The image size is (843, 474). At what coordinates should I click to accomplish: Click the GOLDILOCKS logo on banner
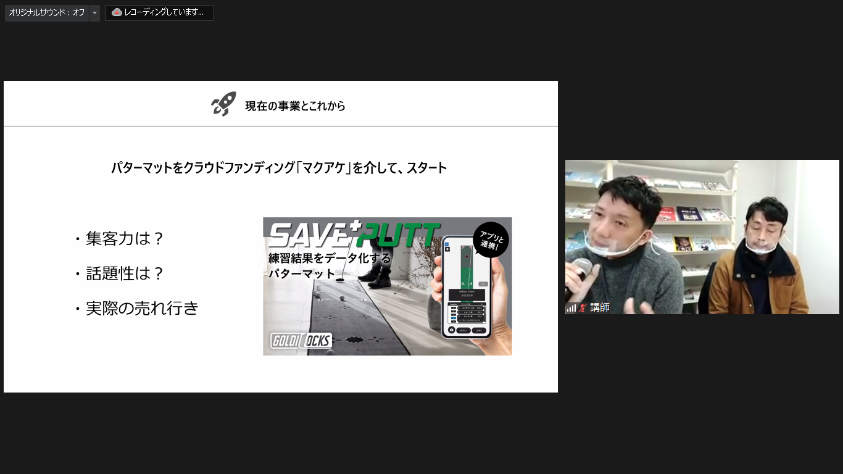tap(301, 341)
